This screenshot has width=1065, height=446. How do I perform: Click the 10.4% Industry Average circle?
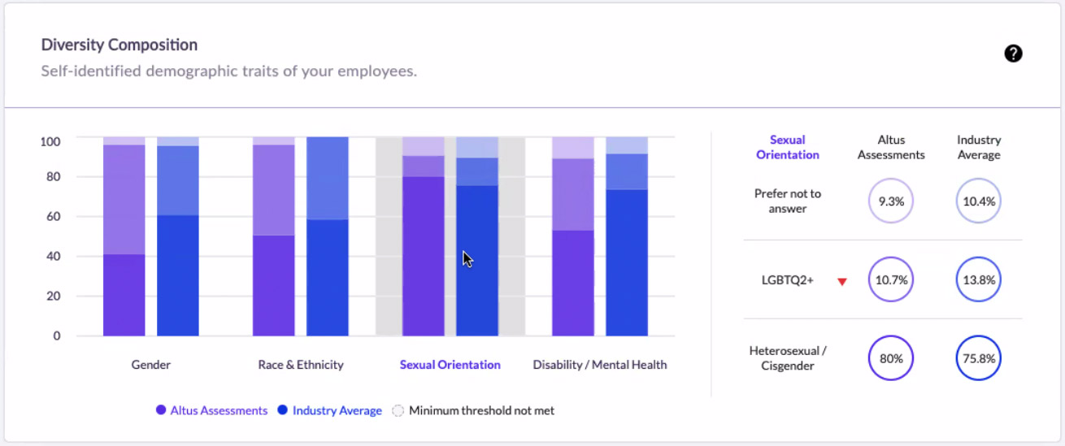coord(979,201)
